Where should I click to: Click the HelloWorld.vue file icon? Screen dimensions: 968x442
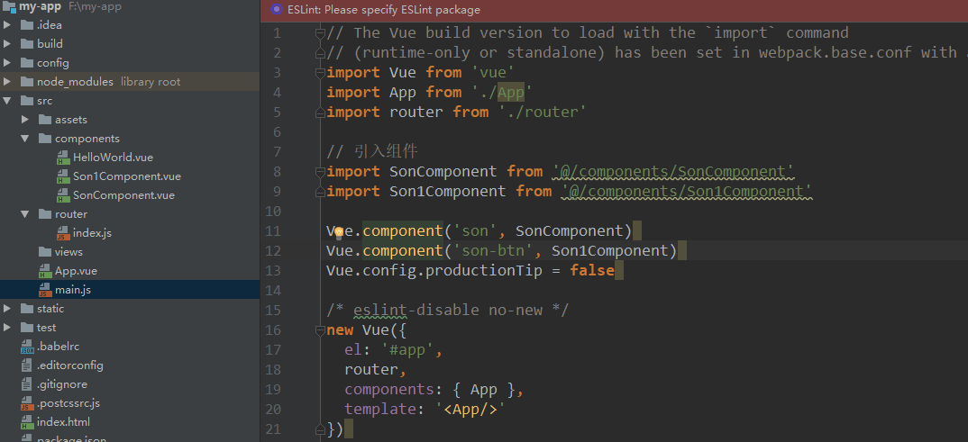click(x=63, y=158)
